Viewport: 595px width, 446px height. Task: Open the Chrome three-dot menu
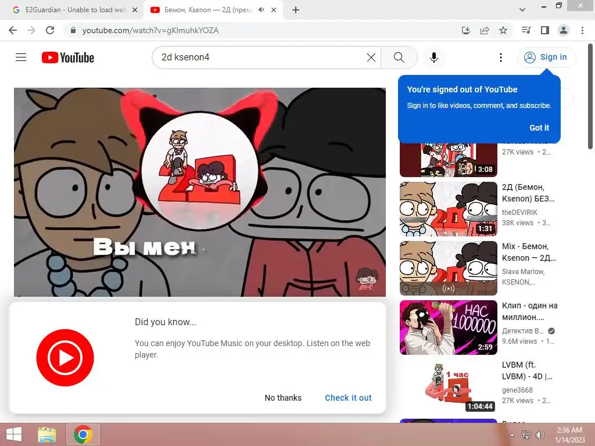[582, 30]
